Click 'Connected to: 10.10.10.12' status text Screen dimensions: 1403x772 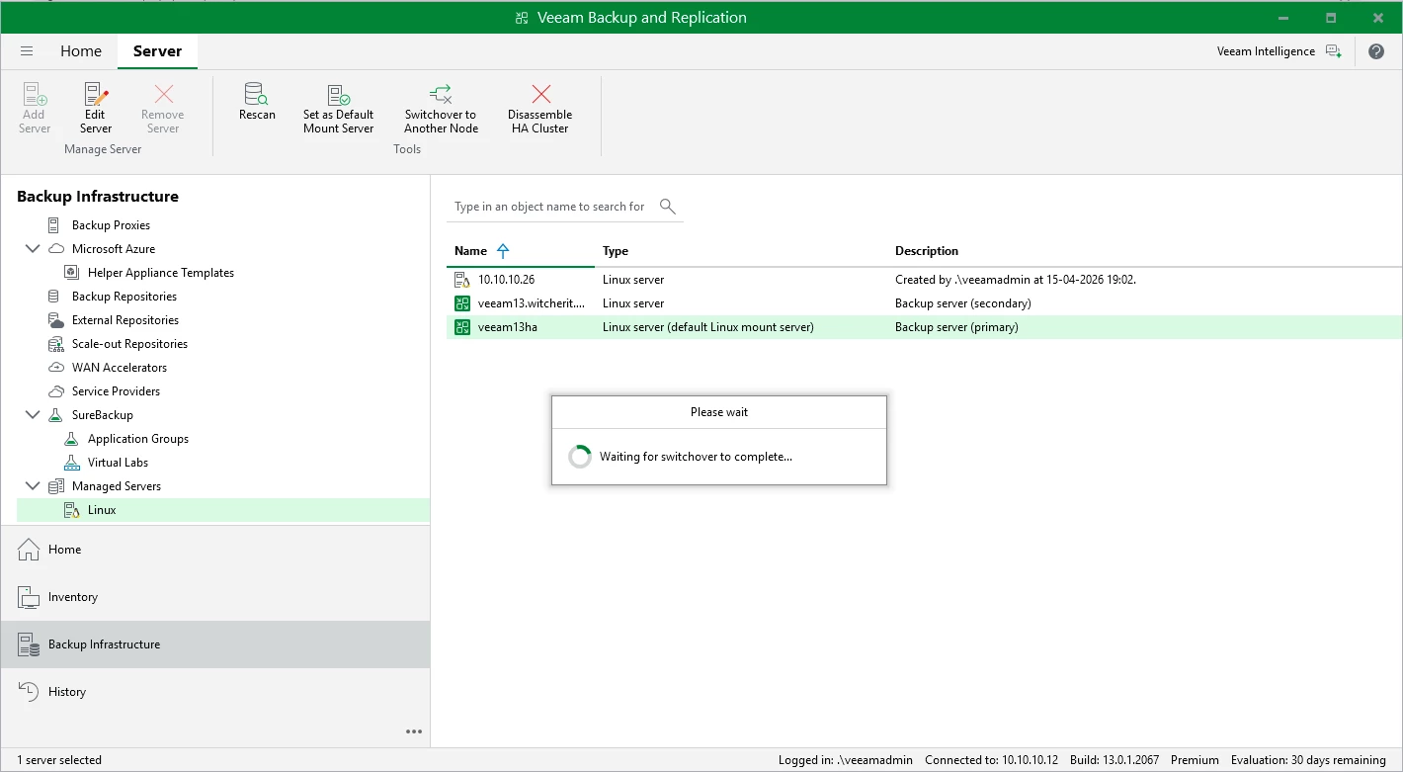(x=991, y=760)
